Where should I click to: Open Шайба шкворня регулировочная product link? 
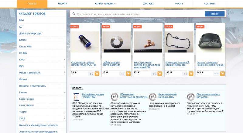click(111, 64)
